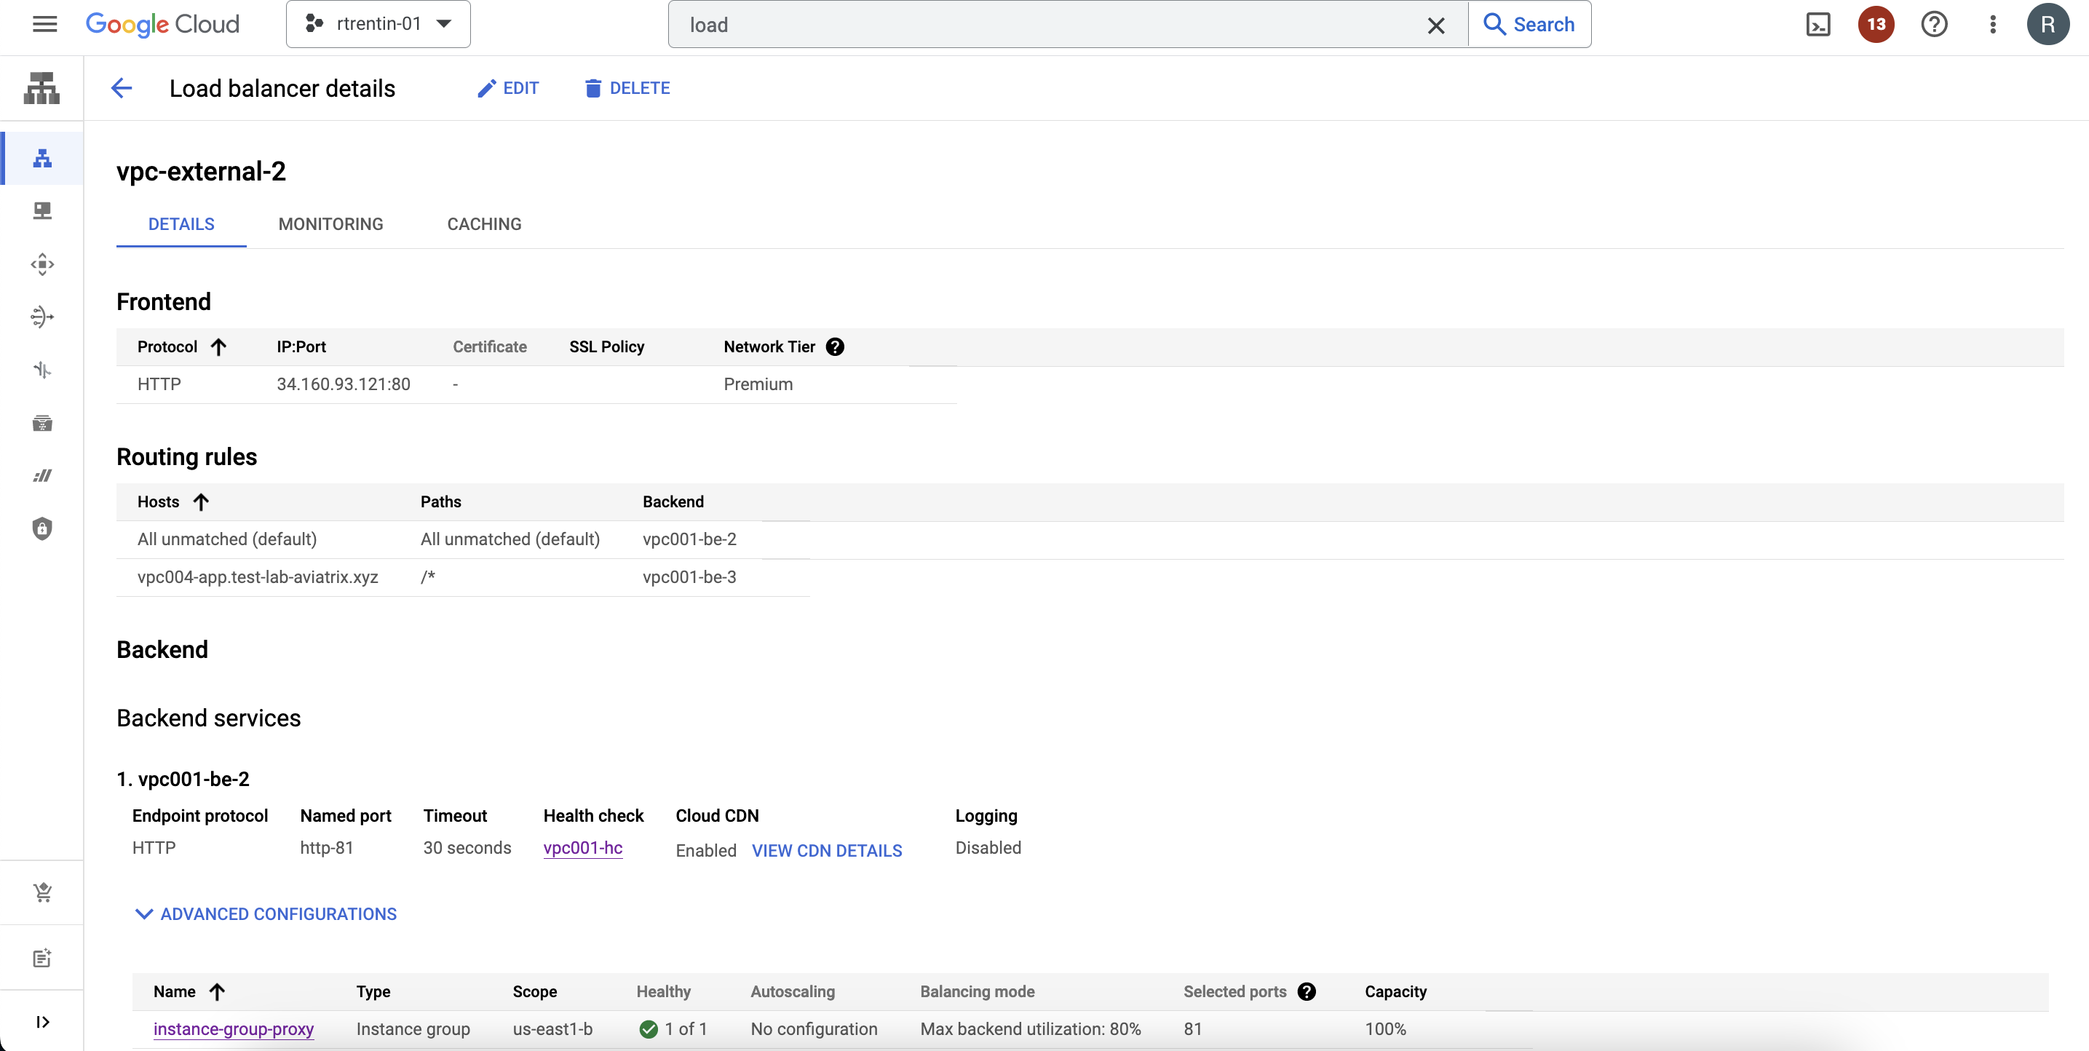2089x1051 pixels.
Task: Open the vpc001-hc health check link
Action: (x=582, y=848)
